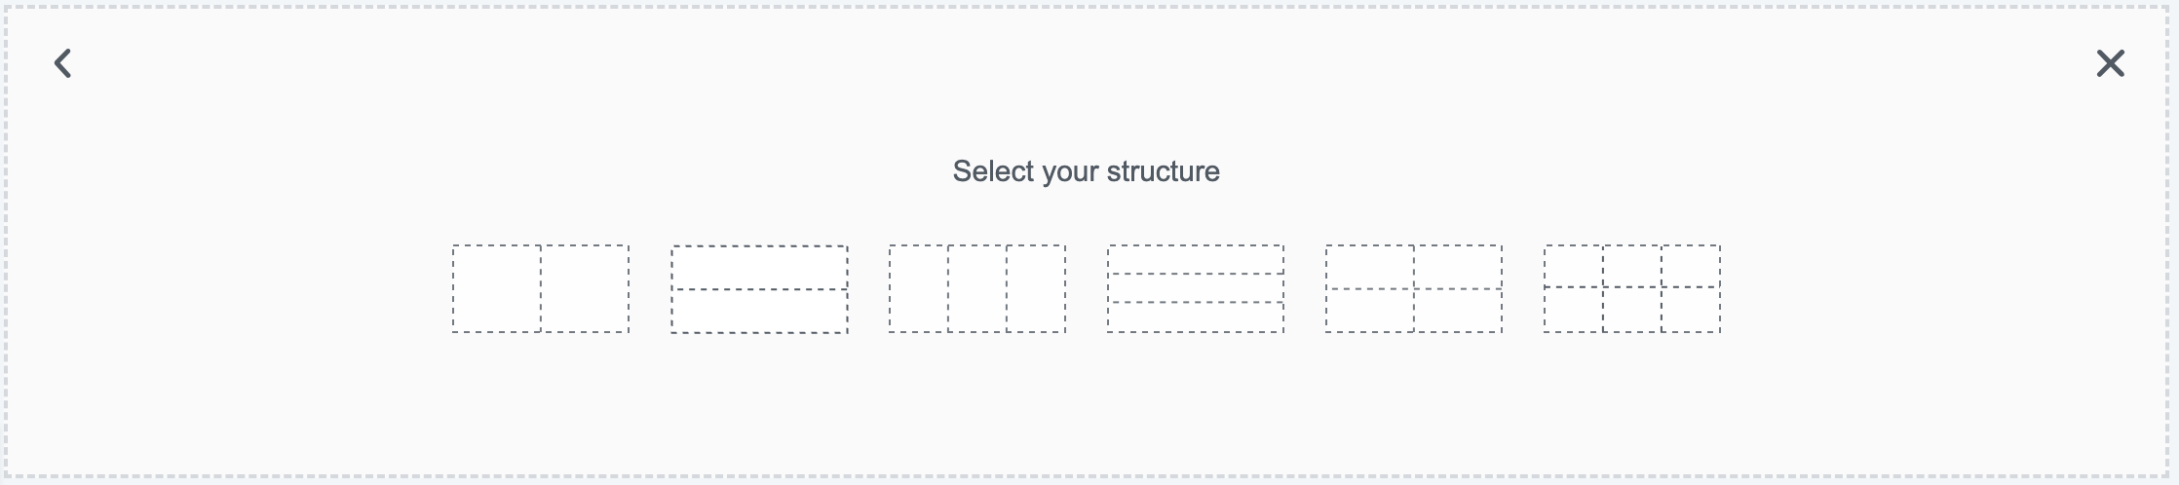The height and width of the screenshot is (485, 2179).
Task: Click top row of the three-row structure
Action: [x=1196, y=260]
